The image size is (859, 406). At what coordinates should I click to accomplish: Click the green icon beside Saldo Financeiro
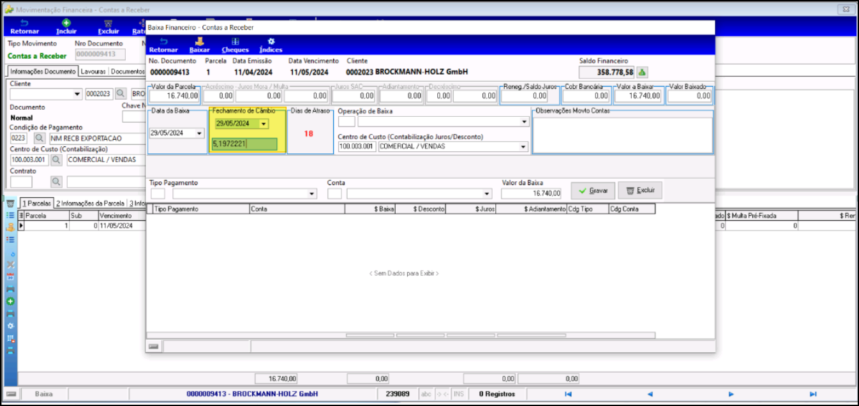(x=643, y=72)
